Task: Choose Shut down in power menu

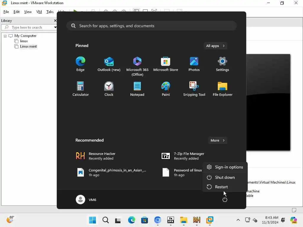Action: (225, 177)
